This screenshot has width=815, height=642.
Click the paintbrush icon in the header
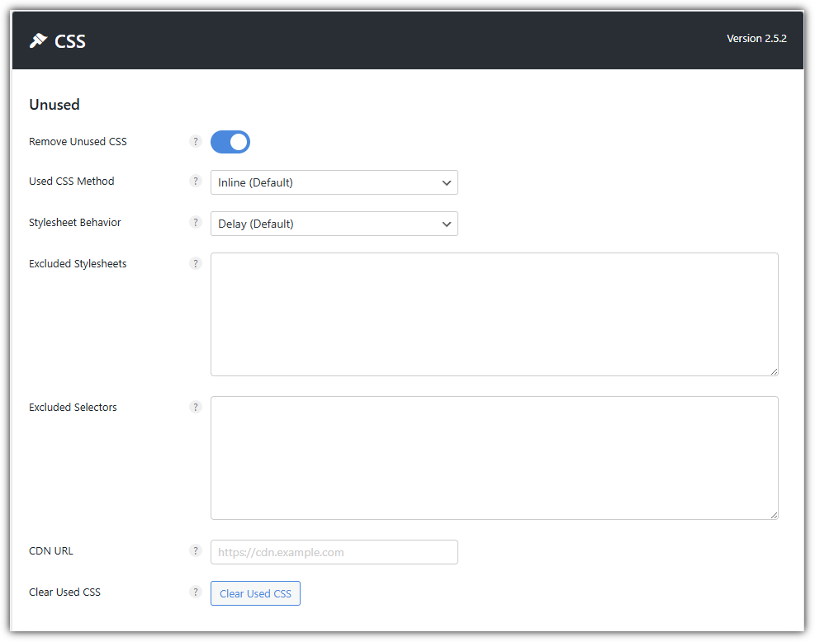point(36,40)
